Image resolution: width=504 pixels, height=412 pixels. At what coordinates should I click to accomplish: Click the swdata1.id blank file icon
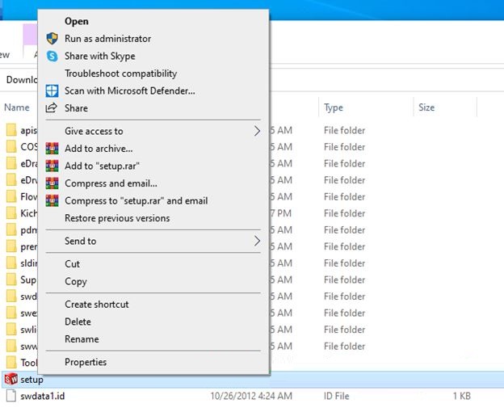[11, 396]
